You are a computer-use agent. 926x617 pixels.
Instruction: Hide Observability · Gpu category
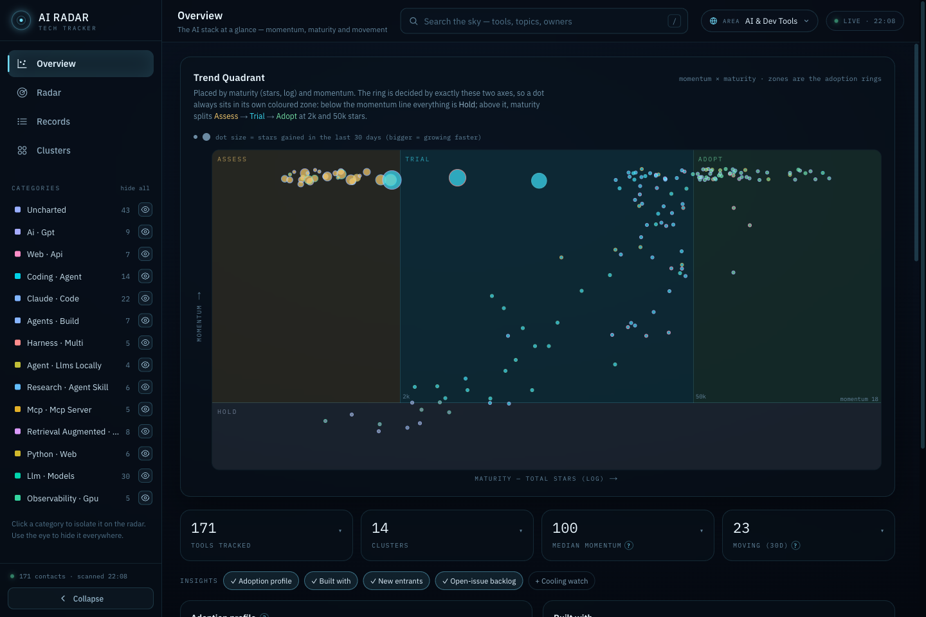(145, 498)
